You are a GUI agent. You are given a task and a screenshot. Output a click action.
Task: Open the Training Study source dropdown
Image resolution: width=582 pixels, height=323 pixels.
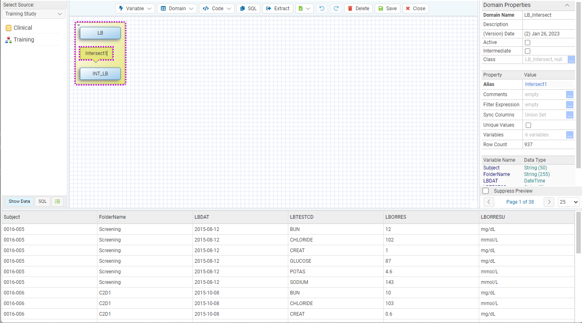[34, 14]
